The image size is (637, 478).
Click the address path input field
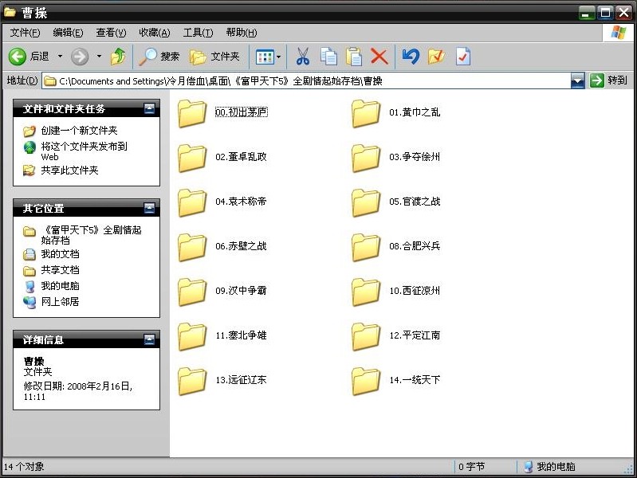click(307, 80)
